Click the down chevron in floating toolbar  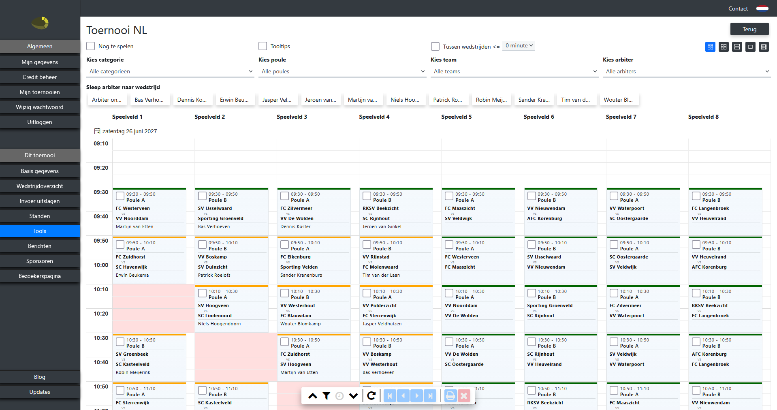click(x=353, y=396)
